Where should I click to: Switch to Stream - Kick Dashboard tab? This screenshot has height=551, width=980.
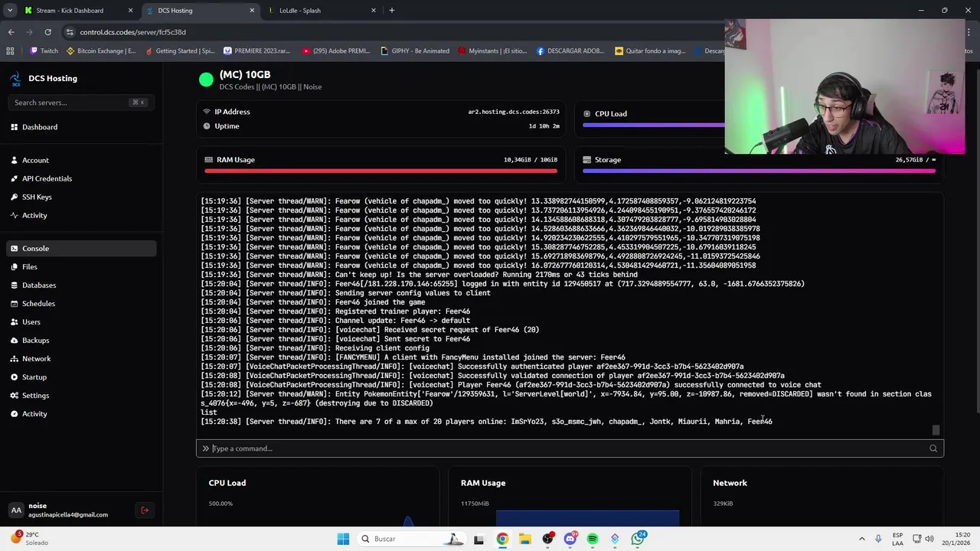coord(77,11)
